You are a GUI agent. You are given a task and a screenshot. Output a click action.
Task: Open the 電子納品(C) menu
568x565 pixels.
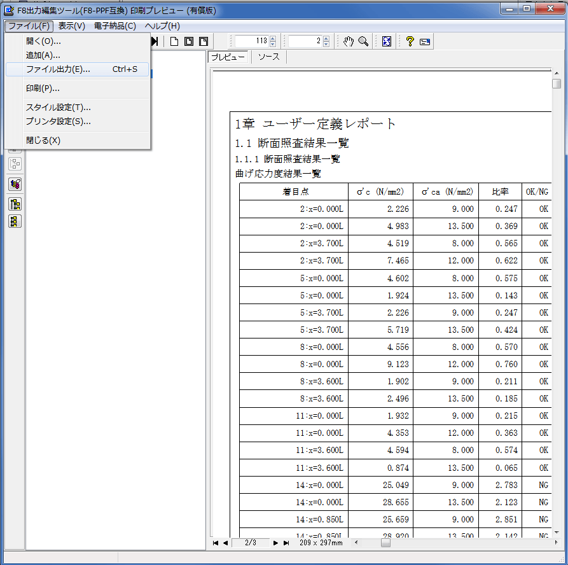pos(115,26)
